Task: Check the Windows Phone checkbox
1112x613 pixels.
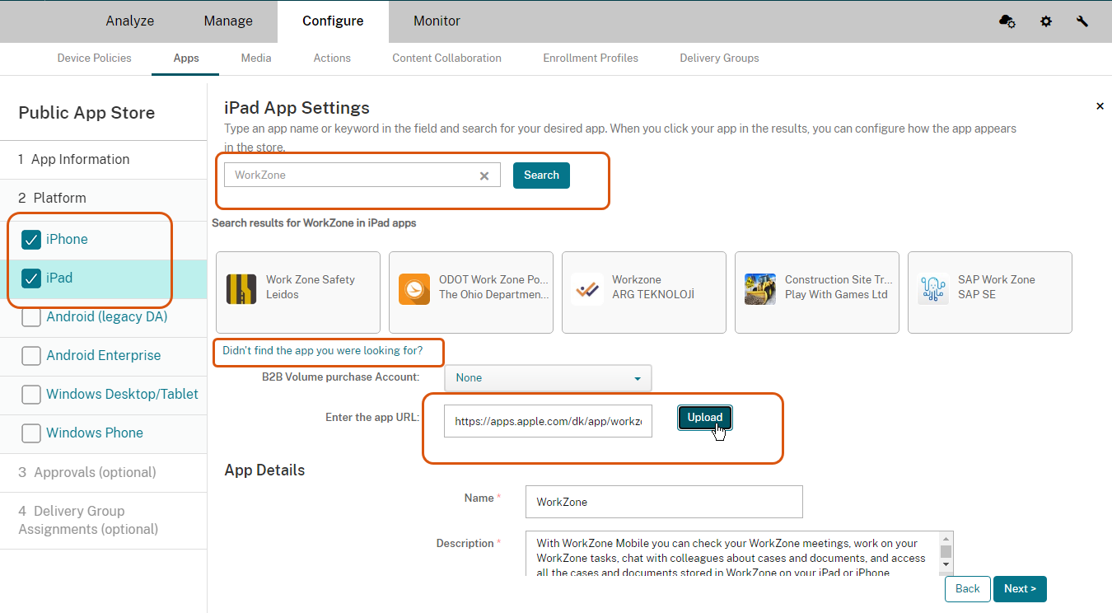Action: (31, 433)
